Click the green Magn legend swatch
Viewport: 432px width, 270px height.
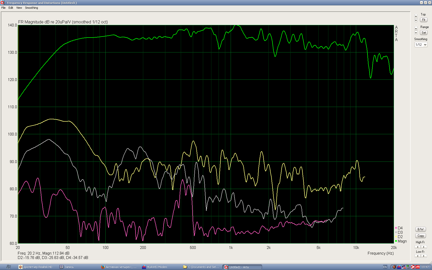[396, 241]
